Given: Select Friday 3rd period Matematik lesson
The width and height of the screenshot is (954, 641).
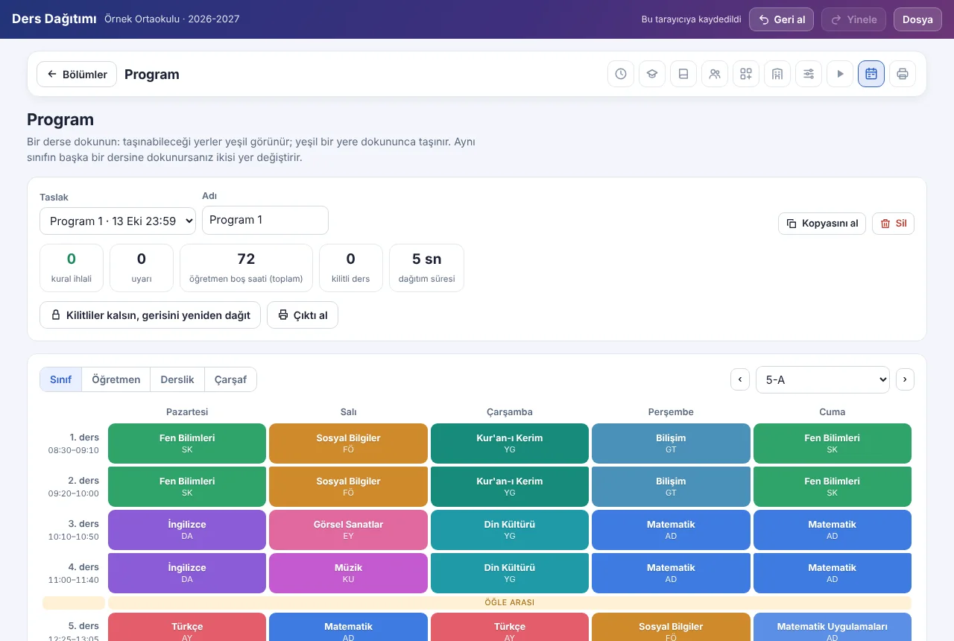Looking at the screenshot, I should 833,530.
